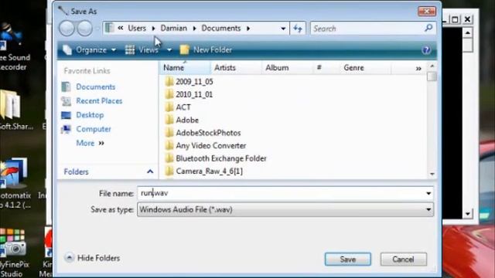Click the Save button
This screenshot has height=278, width=495.
347,259
